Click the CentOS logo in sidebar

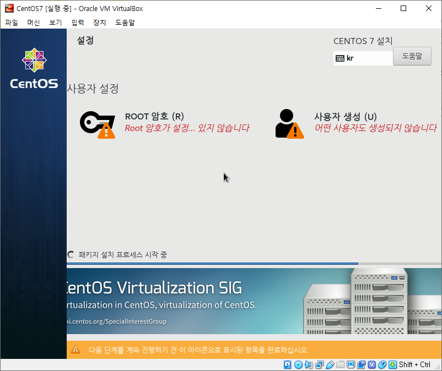(x=34, y=68)
